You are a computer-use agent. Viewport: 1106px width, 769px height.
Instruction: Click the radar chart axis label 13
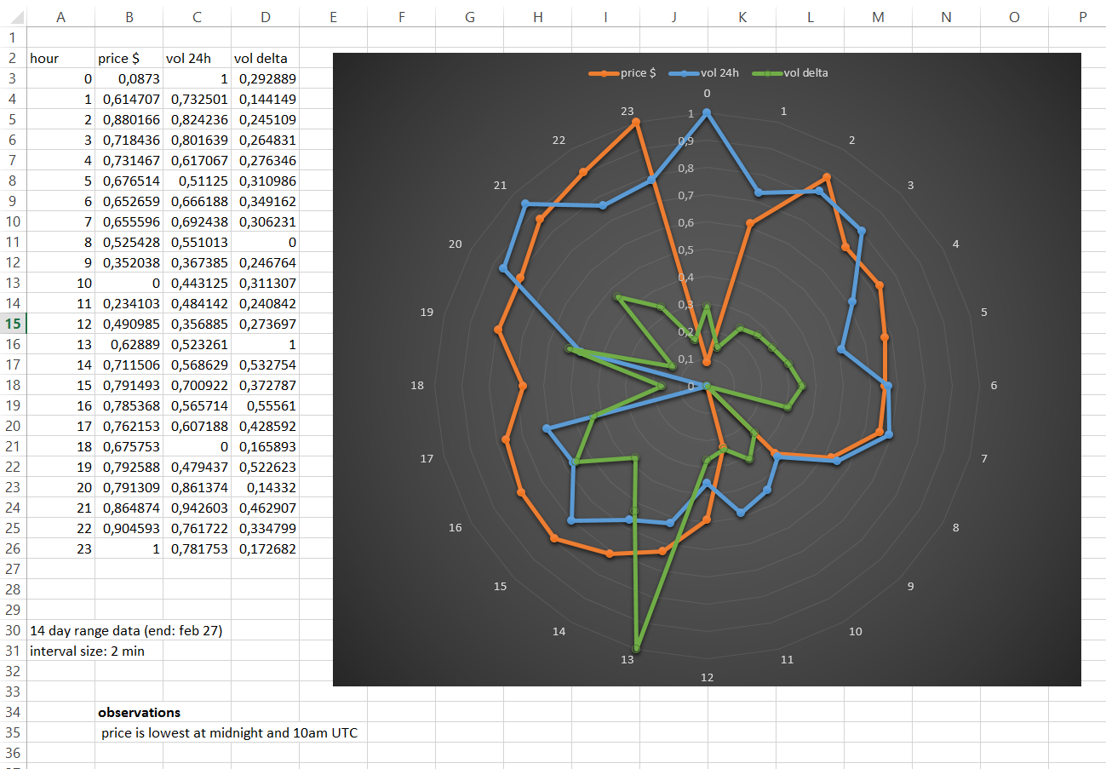point(627,659)
